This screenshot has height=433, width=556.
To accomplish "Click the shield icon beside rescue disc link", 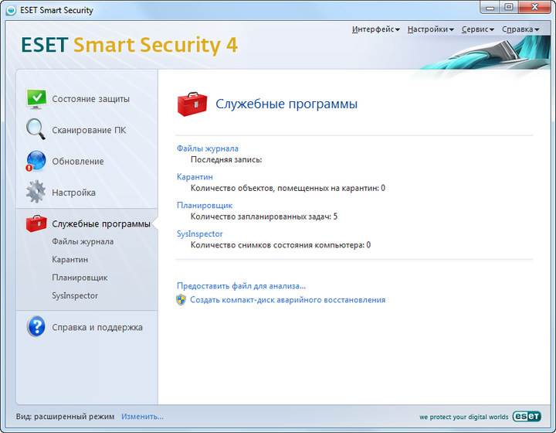I will click(x=181, y=300).
